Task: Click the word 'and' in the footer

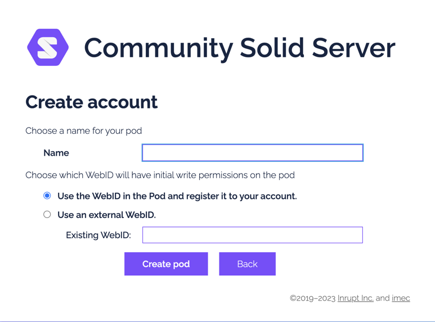Action: pos(383,298)
